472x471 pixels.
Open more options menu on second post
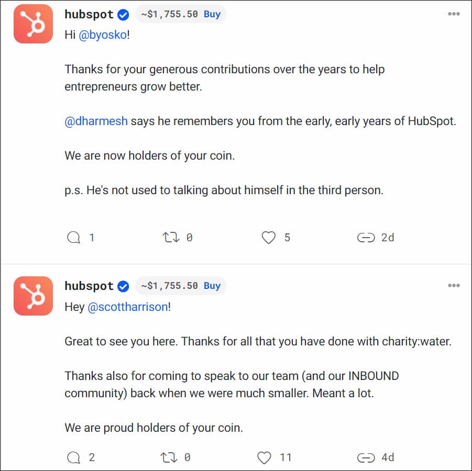pyautogui.click(x=454, y=286)
